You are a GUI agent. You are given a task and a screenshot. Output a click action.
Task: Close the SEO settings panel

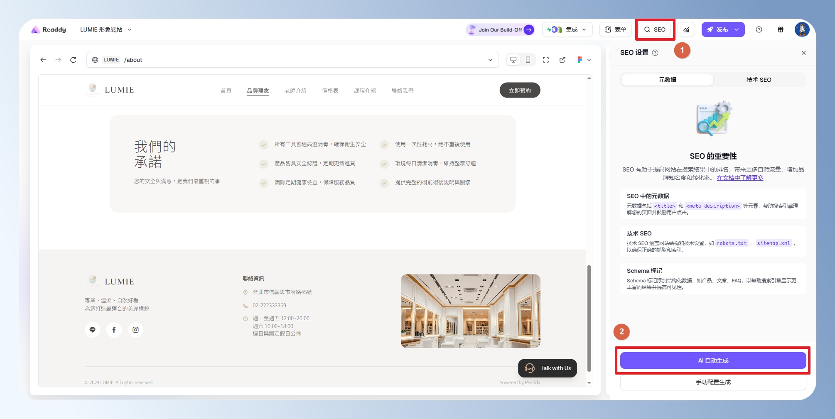(x=804, y=53)
